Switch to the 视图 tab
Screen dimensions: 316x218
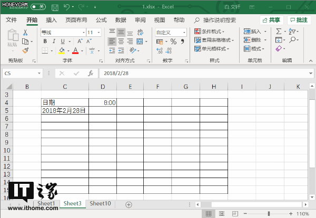[x=160, y=20]
